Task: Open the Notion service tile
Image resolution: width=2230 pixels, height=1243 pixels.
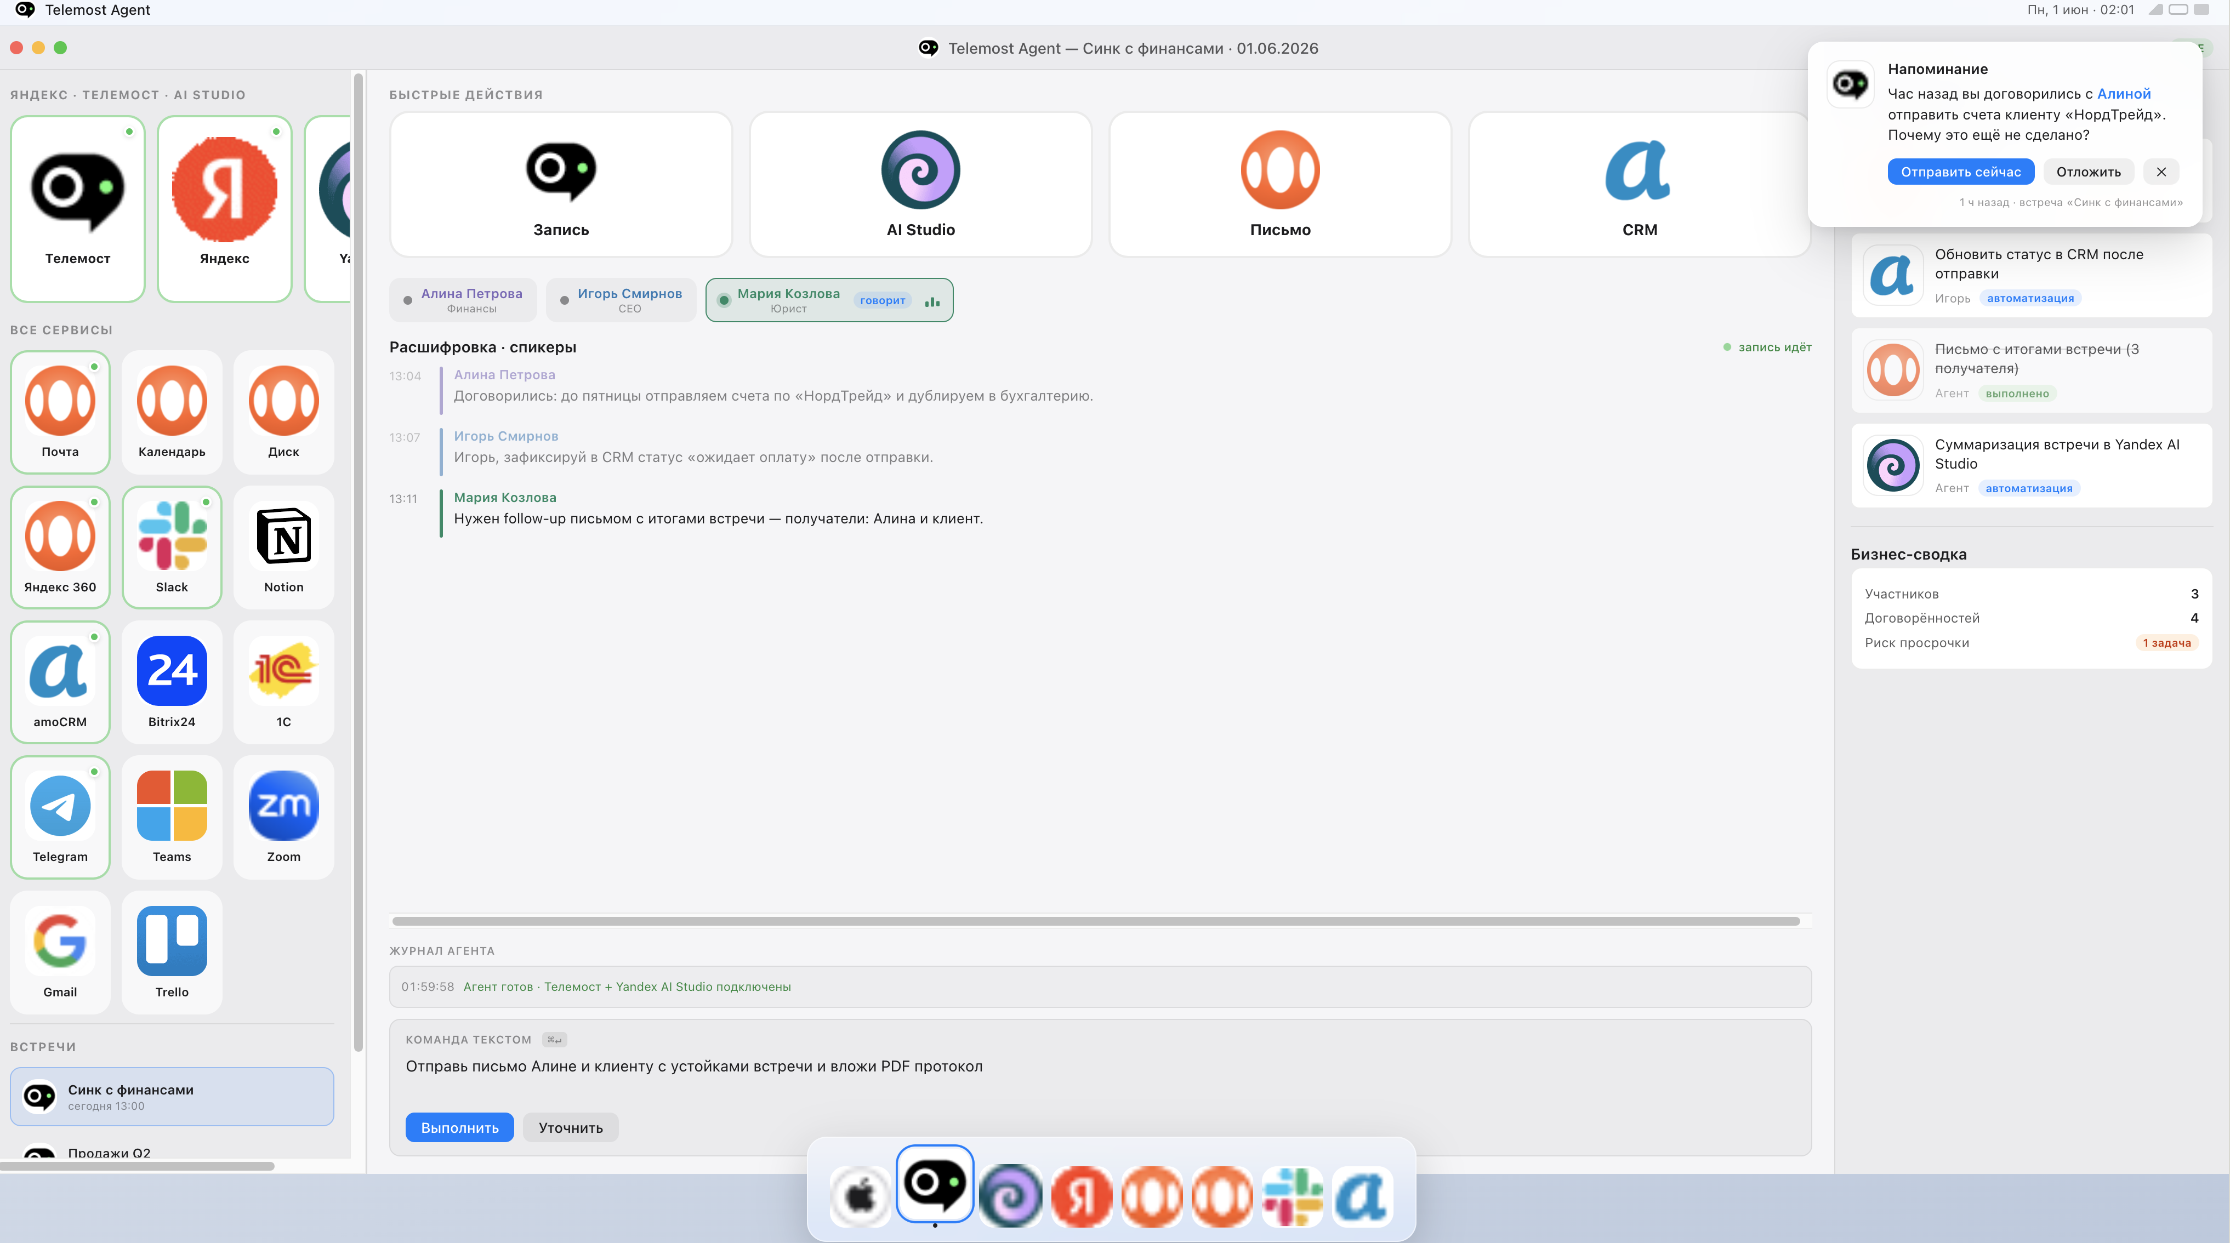Action: pyautogui.click(x=283, y=546)
